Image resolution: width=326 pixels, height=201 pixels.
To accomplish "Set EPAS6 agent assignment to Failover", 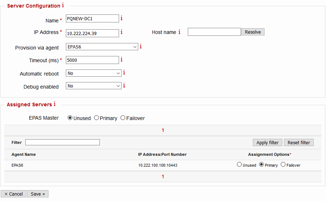I will [x=283, y=164].
